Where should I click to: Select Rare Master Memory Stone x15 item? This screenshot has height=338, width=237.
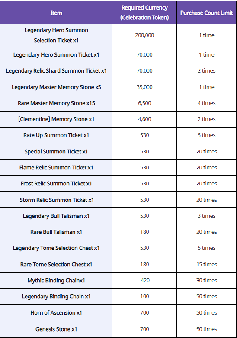pos(56,103)
